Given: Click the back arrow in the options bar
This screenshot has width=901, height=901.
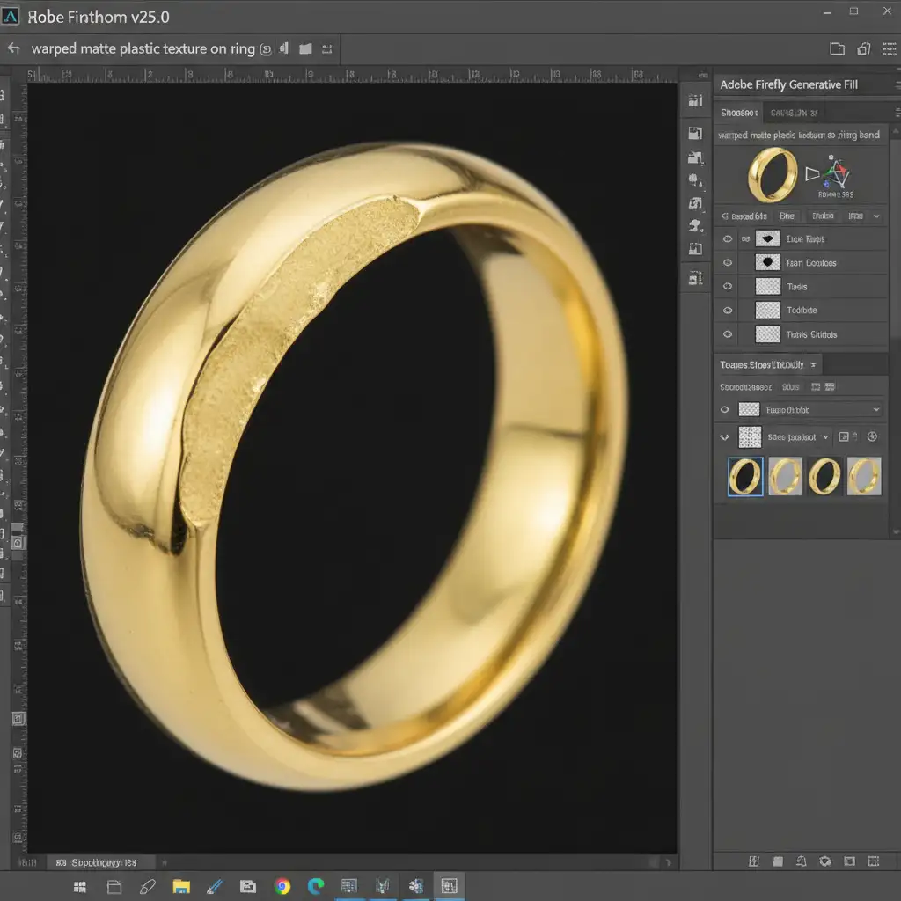Looking at the screenshot, I should 13,48.
